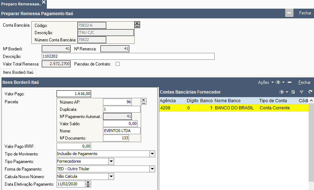Clear the Parcela lookup with the X icon

[x=144, y=100]
